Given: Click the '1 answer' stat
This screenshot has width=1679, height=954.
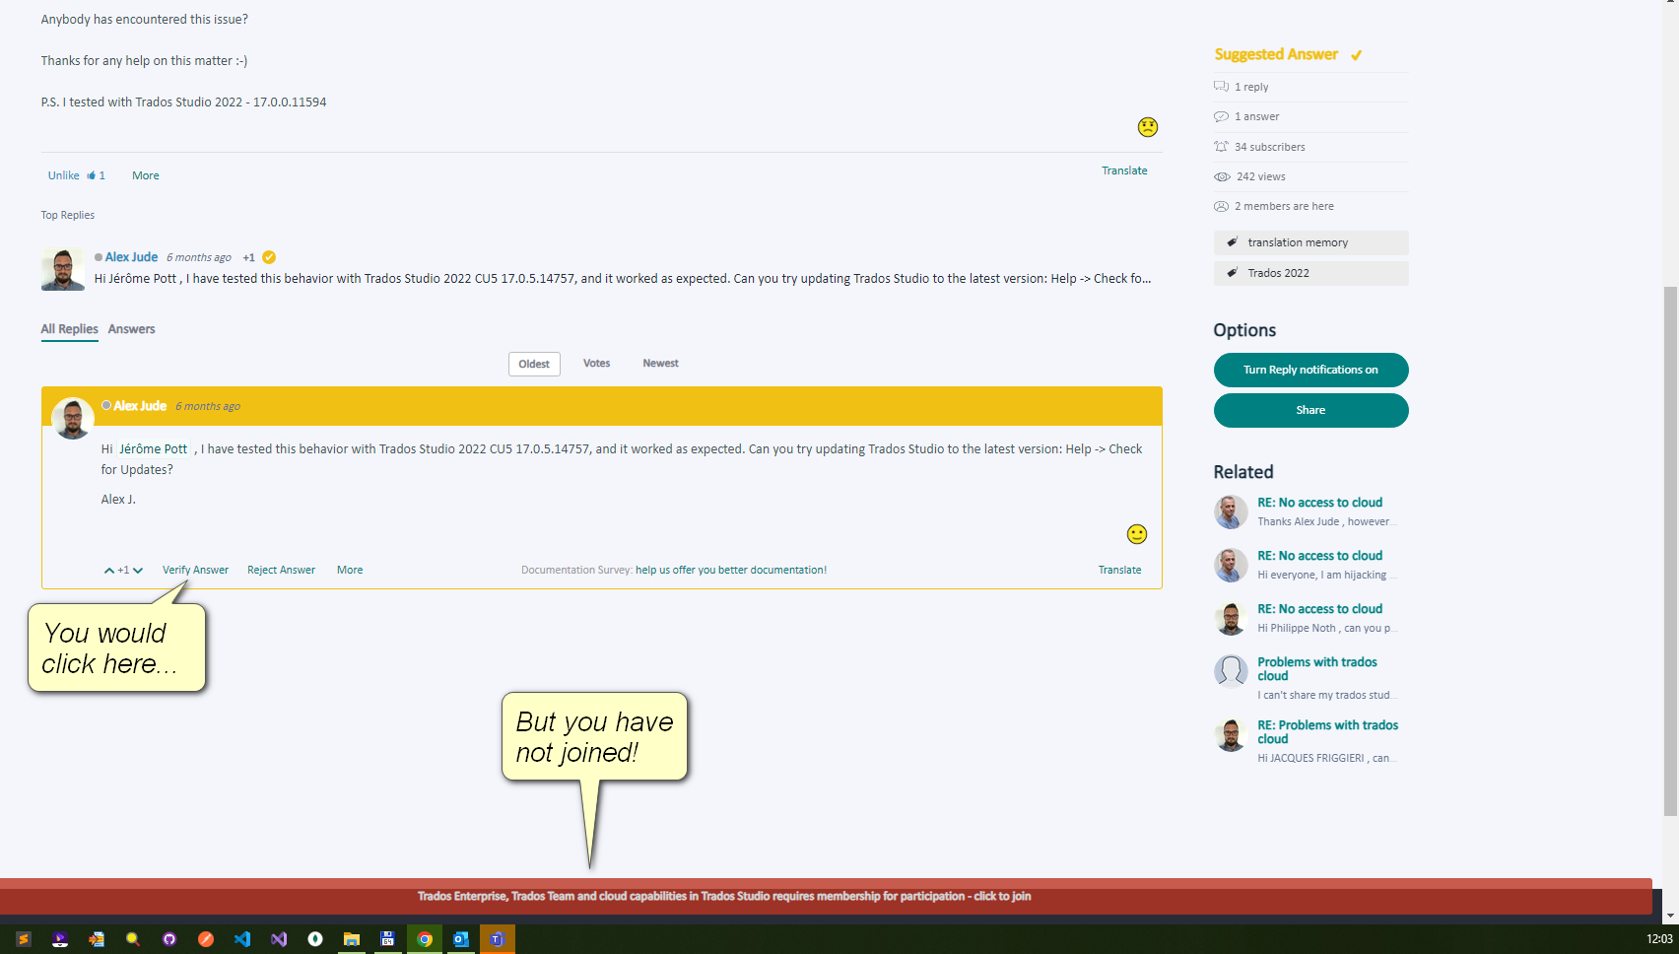Looking at the screenshot, I should (x=1256, y=116).
